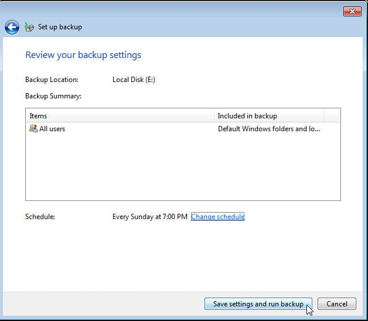
Task: Click the Schedule label
Action: [40, 217]
